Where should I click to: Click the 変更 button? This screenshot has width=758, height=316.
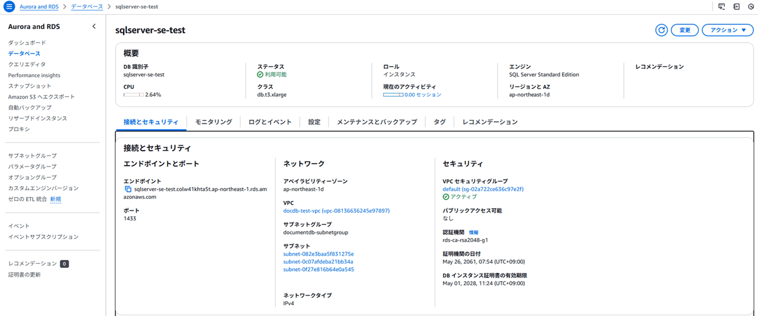point(685,30)
